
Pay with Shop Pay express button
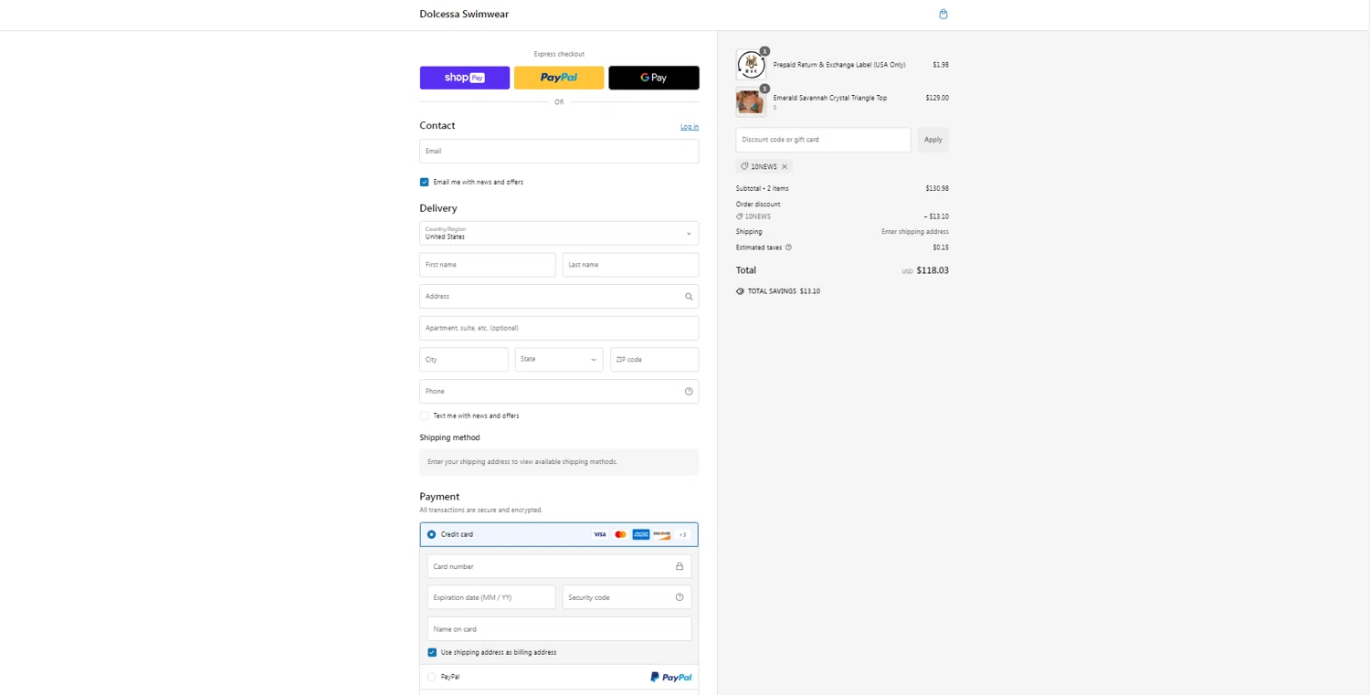(465, 78)
